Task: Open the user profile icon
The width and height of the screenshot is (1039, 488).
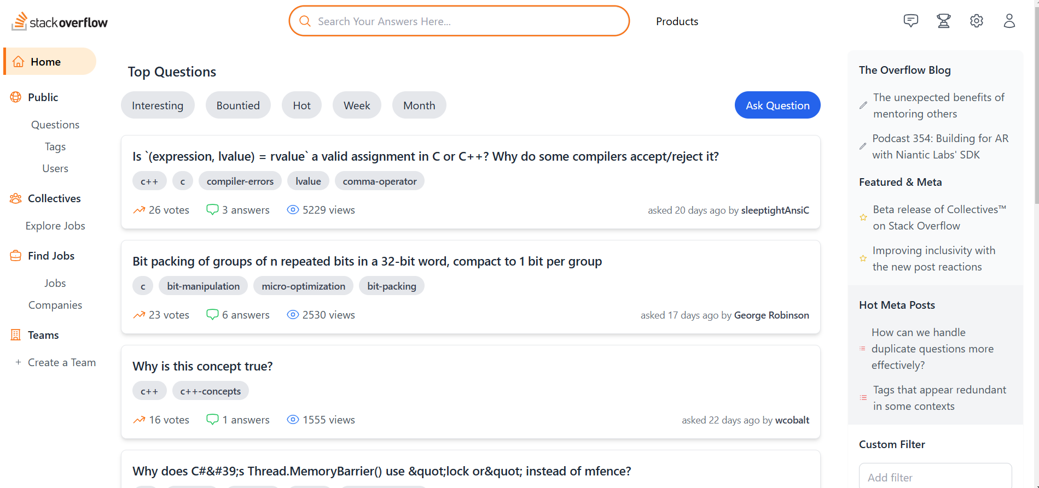Action: (x=1009, y=21)
